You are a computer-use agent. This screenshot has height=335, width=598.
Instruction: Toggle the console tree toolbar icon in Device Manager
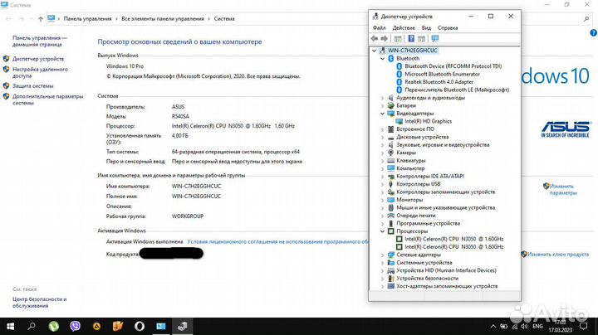pos(398,38)
